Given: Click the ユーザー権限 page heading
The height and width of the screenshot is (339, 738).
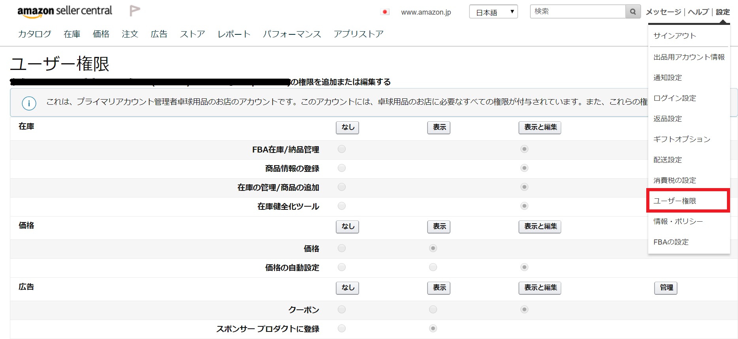Looking at the screenshot, I should [60, 64].
